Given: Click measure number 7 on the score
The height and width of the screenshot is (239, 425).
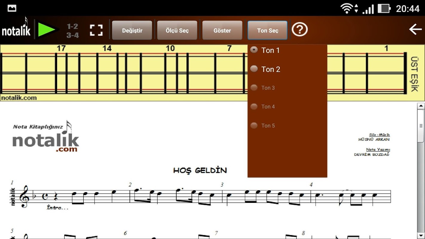Looking at the screenshot, I should click(216, 233).
